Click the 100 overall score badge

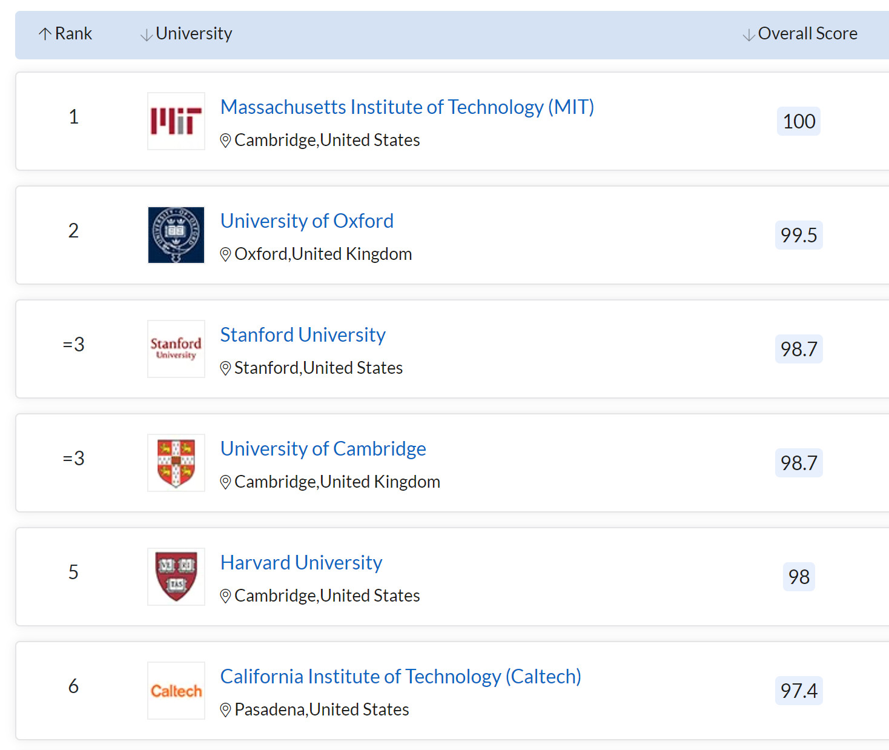pos(799,121)
